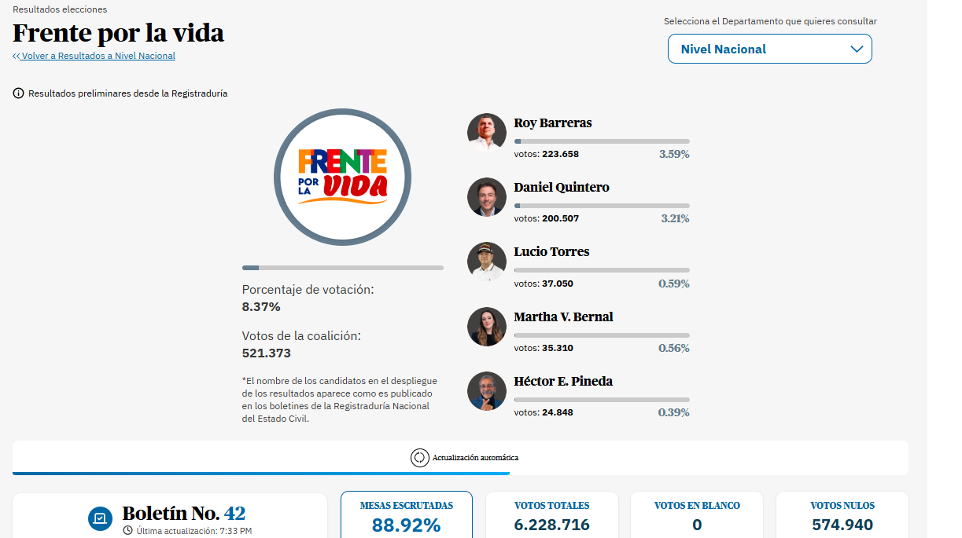Click the chevron arrow in department selector
The width and height of the screenshot is (962, 538).
pos(857,49)
